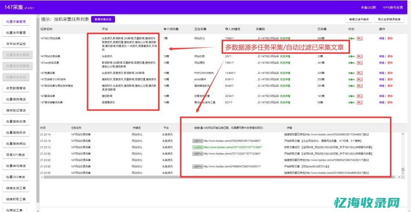Click 新增采集任务 purple button

pyautogui.click(x=103, y=19)
